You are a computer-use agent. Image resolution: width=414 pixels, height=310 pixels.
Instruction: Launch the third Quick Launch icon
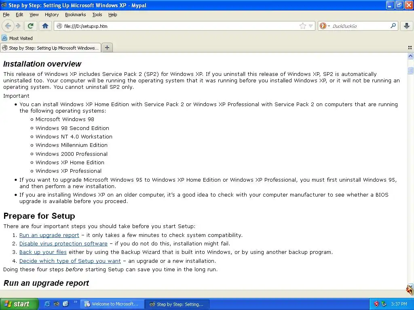click(x=66, y=304)
